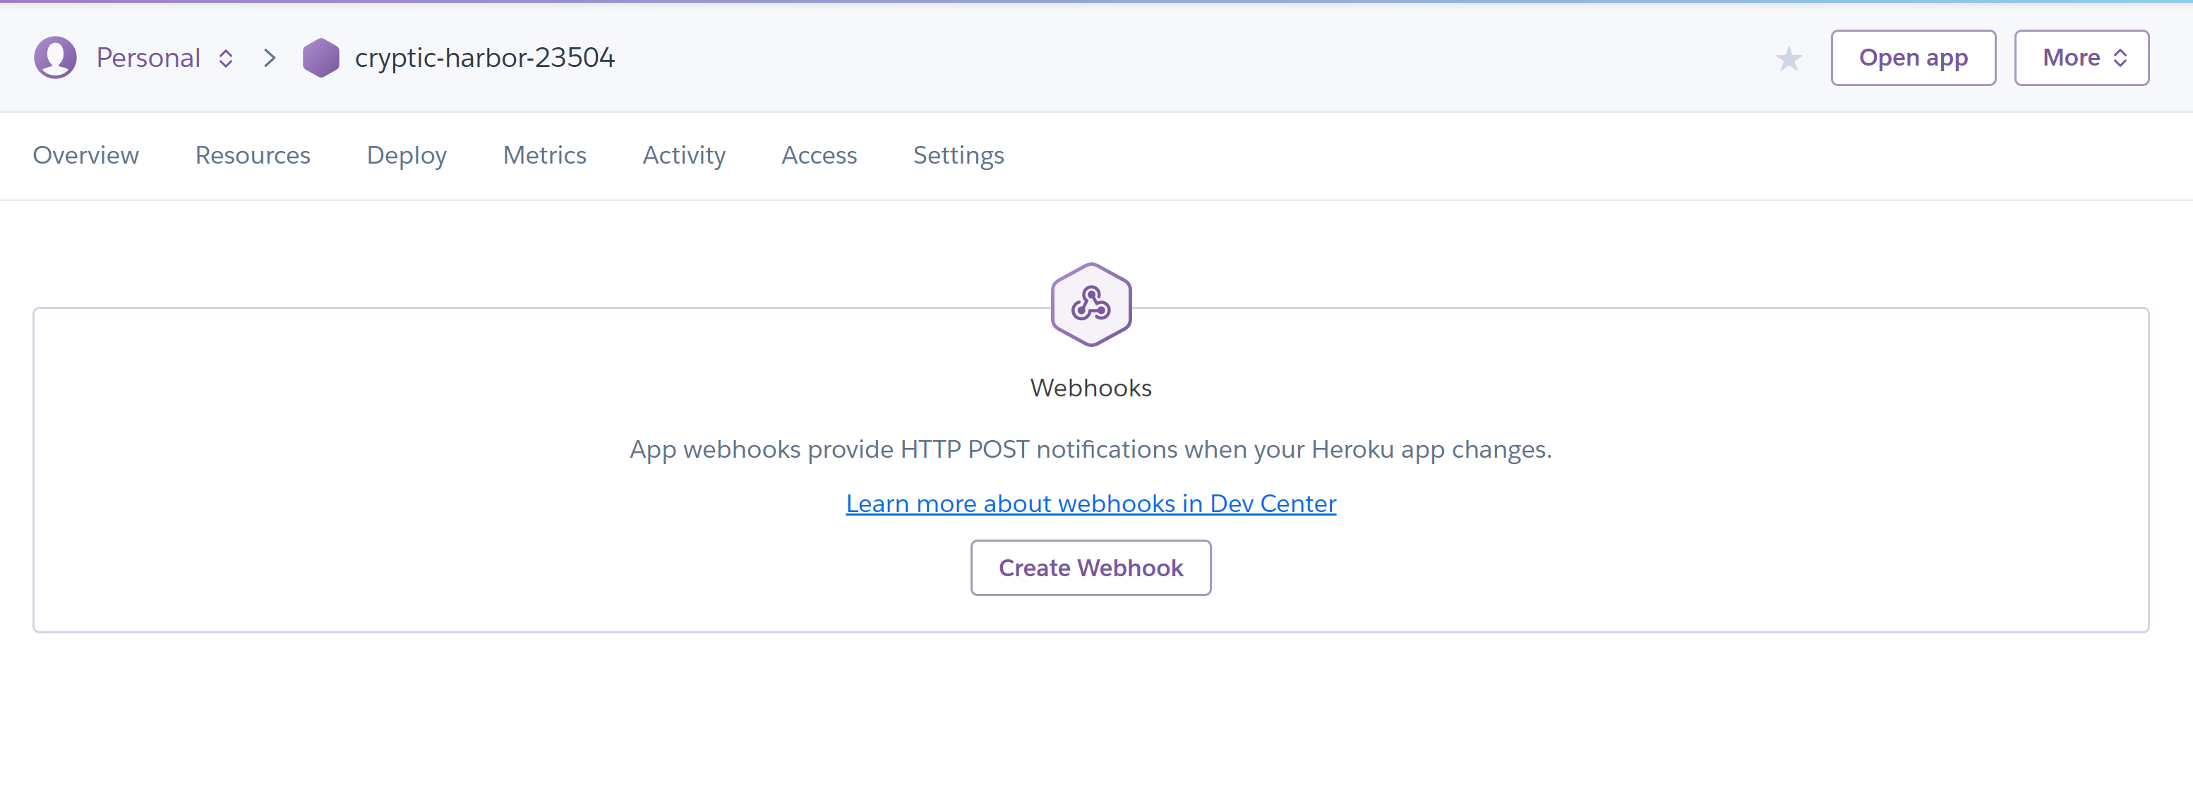View the Activity tab
This screenshot has width=2193, height=785.
click(685, 156)
